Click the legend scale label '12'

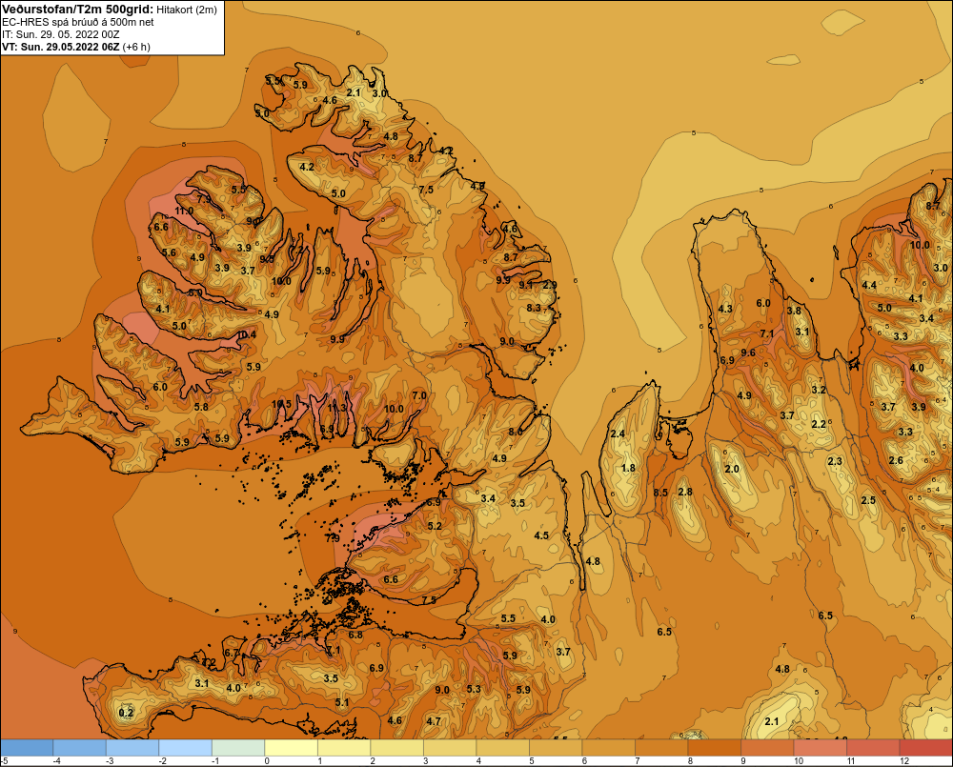click(x=904, y=761)
